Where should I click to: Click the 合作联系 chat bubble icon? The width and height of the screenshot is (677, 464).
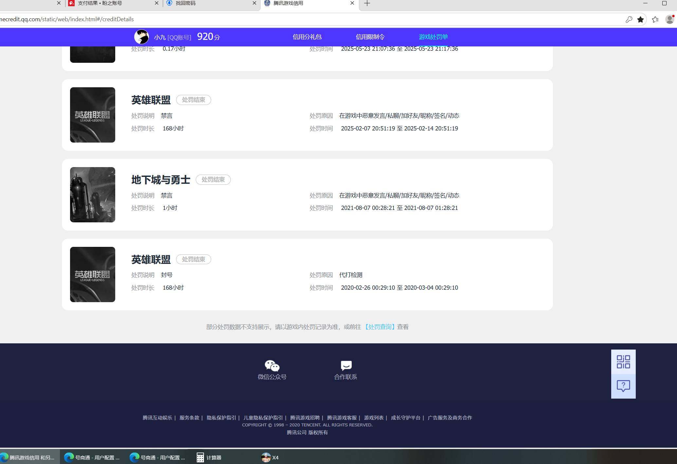click(x=346, y=365)
